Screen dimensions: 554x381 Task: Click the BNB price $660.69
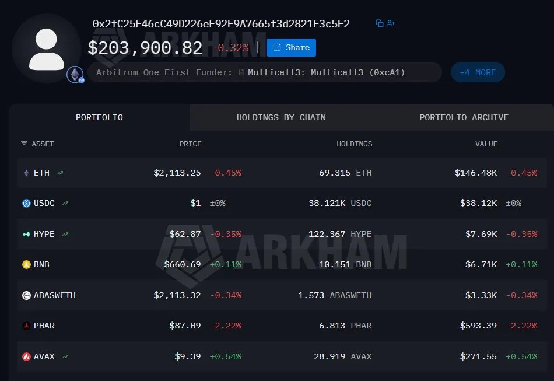183,264
